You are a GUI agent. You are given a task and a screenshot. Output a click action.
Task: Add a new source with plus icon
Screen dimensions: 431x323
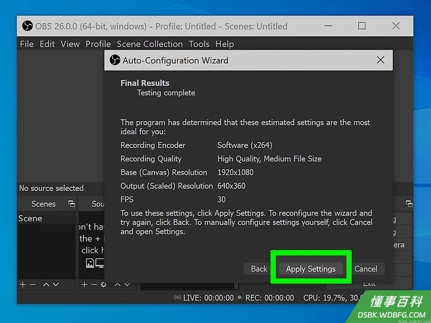point(85,285)
